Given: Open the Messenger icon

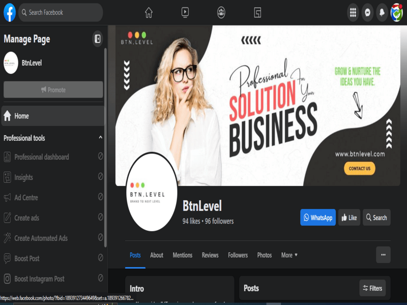Looking at the screenshot, I should pyautogui.click(x=367, y=13).
